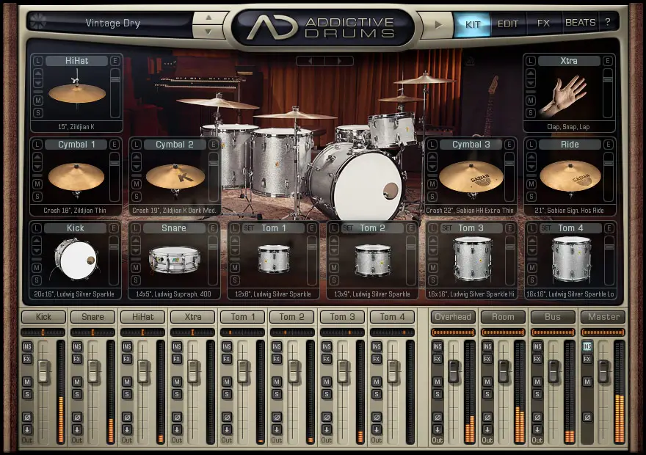
Task: Click the Snare channel pan slider
Action: click(x=92, y=332)
